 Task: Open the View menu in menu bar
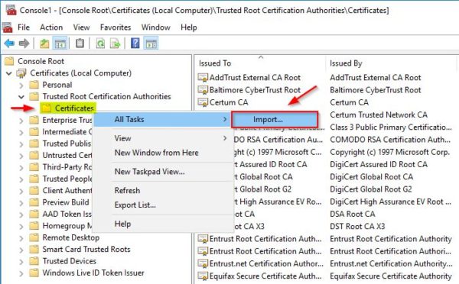(81, 27)
